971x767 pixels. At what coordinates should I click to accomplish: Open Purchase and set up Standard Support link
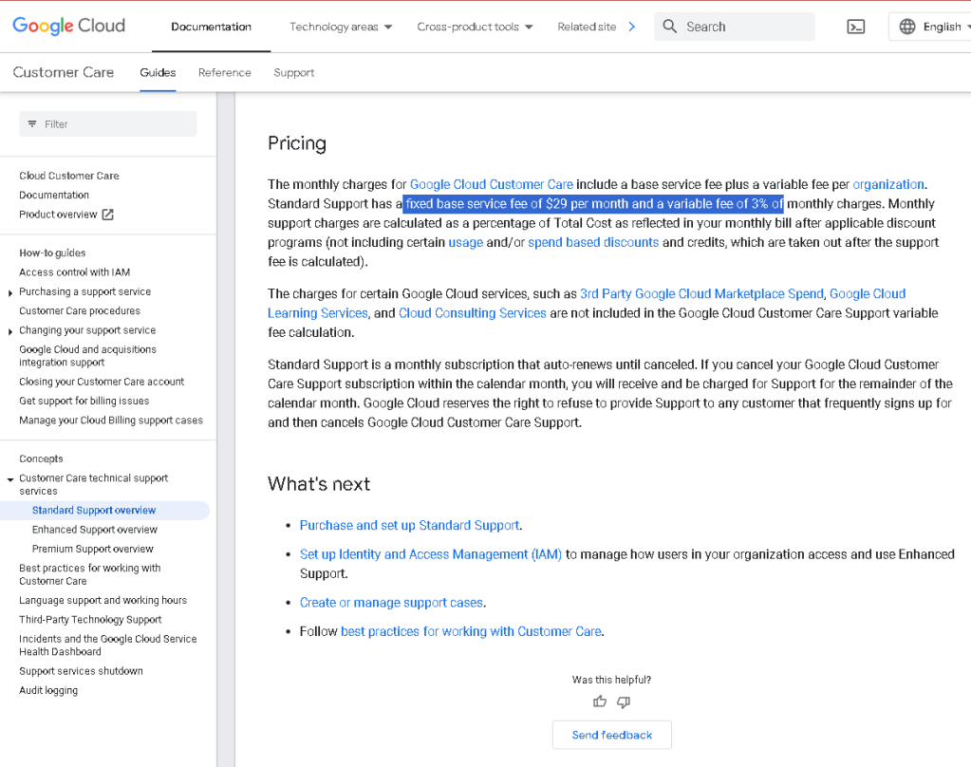click(x=409, y=525)
